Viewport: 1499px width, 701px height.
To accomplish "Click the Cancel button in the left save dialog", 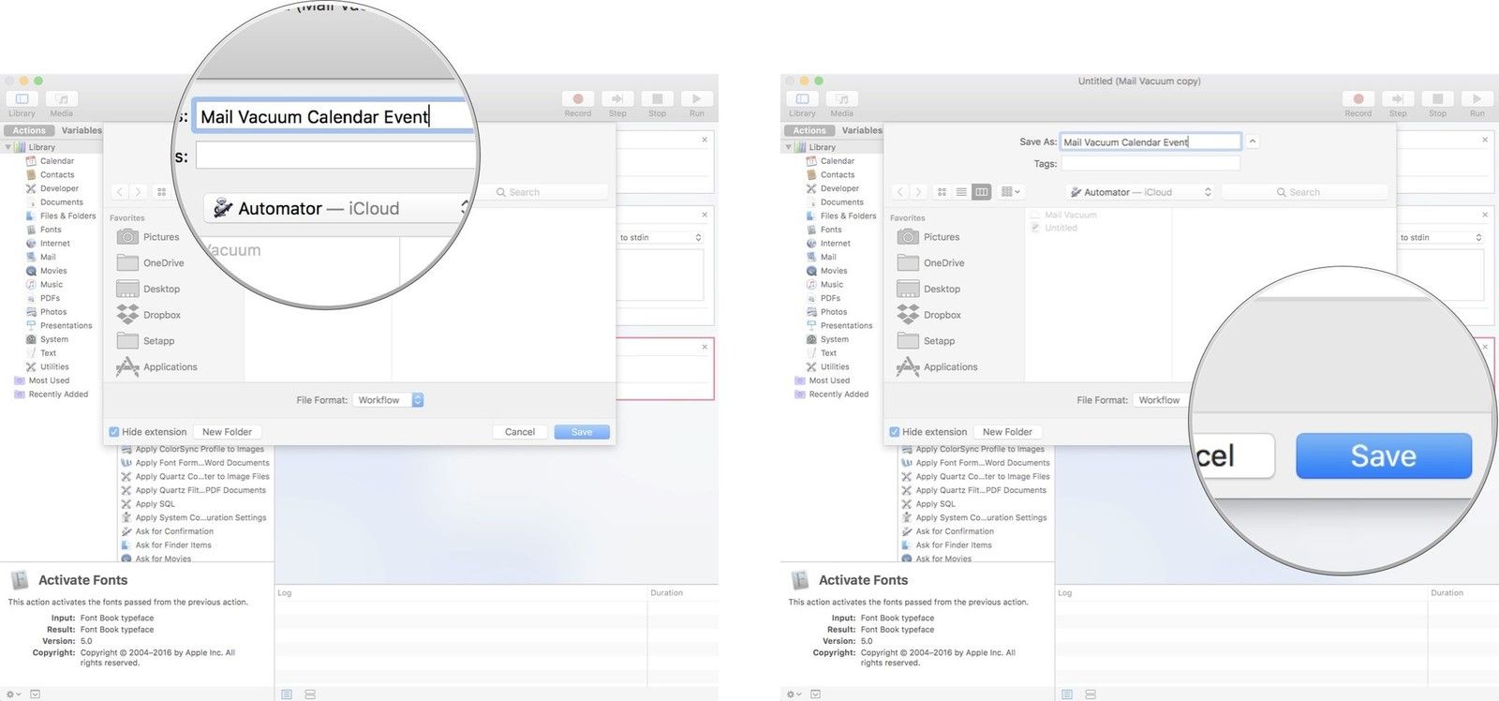I will tap(519, 432).
